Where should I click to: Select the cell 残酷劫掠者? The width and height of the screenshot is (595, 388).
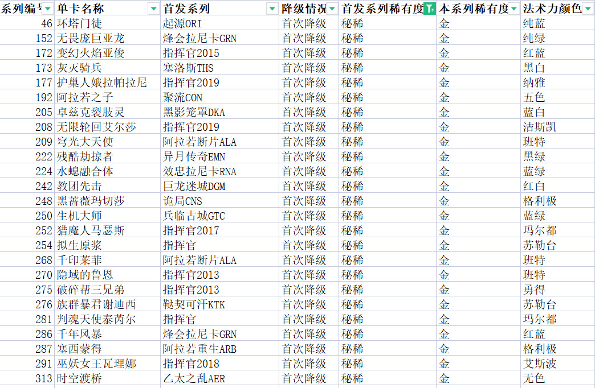pyautogui.click(x=107, y=156)
